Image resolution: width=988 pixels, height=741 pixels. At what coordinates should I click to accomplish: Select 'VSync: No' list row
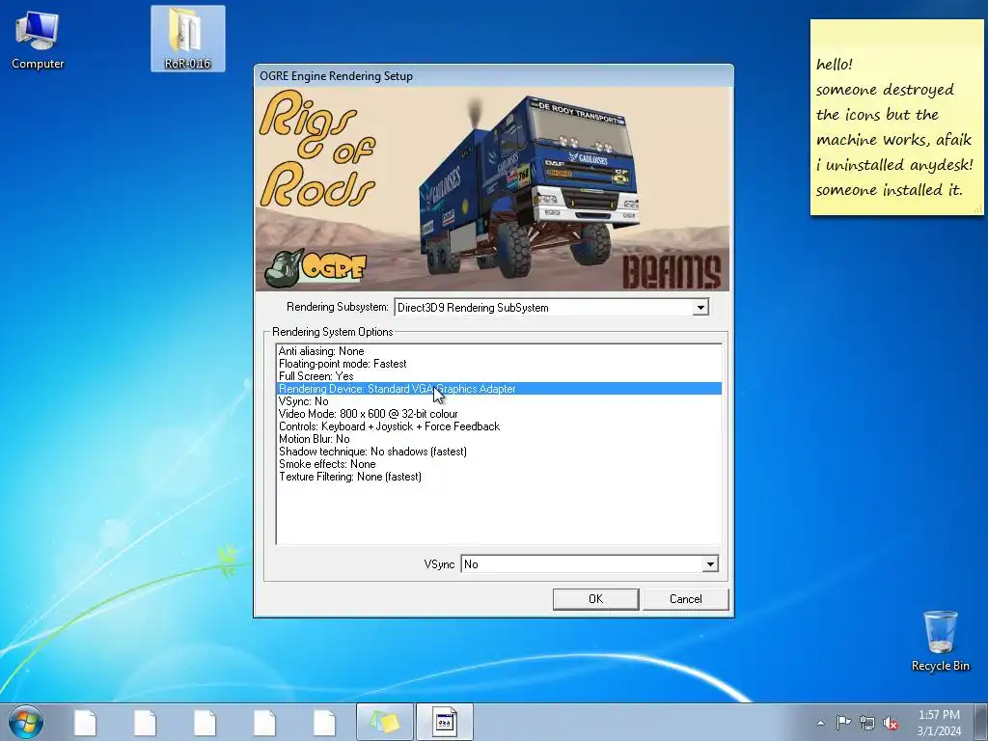pyautogui.click(x=499, y=401)
